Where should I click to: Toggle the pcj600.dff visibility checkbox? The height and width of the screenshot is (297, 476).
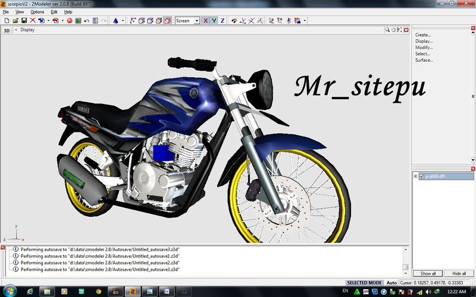click(x=421, y=176)
